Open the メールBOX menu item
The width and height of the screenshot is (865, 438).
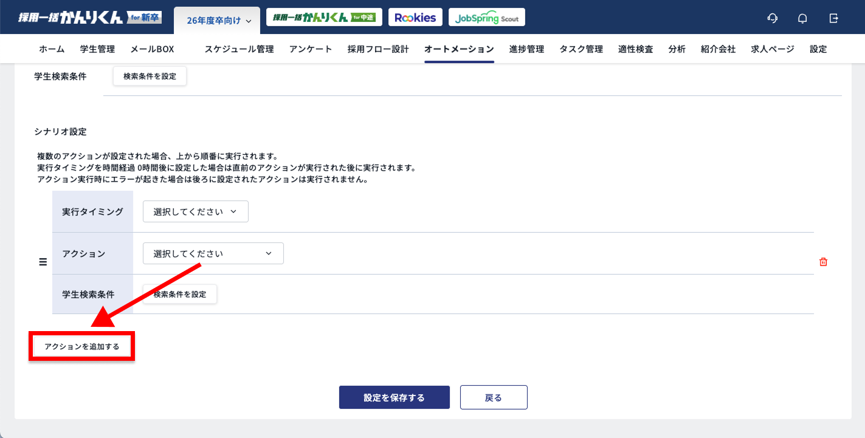[x=153, y=49]
